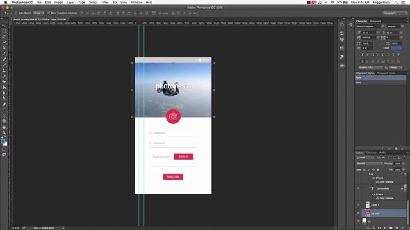Hide Layer 1
The image size is (410, 230).
coord(358,204)
